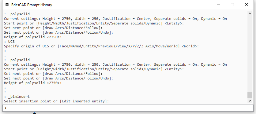Click the first 'Start point or' prompt line
This screenshot has width=256, height=114.
point(94,23)
